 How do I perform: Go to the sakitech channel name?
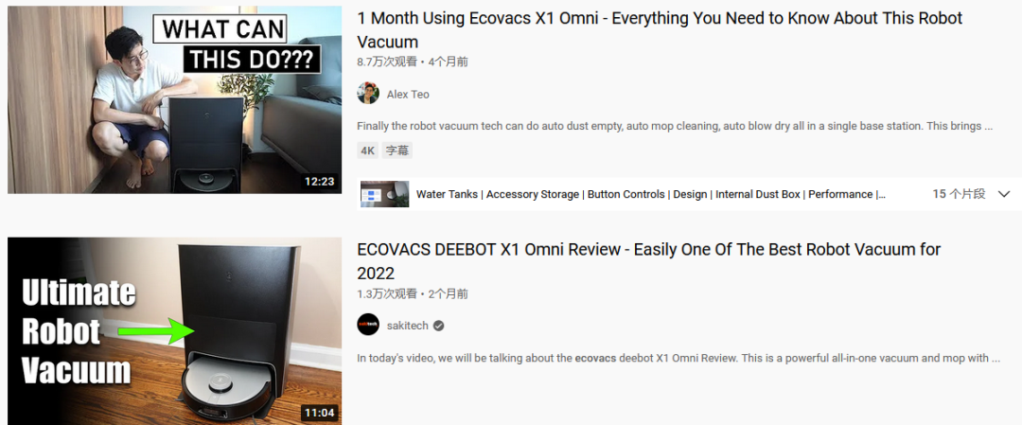407,326
